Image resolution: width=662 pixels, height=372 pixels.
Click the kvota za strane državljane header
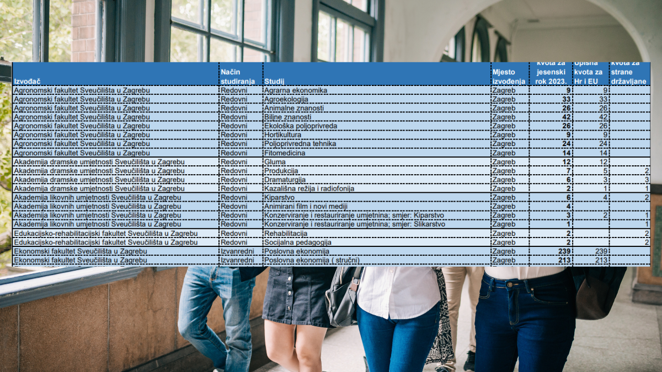pyautogui.click(x=630, y=74)
